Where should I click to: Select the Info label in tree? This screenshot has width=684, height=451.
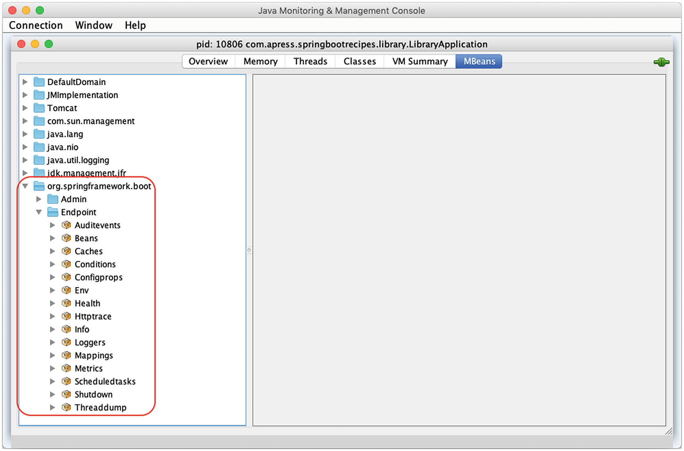click(x=82, y=329)
